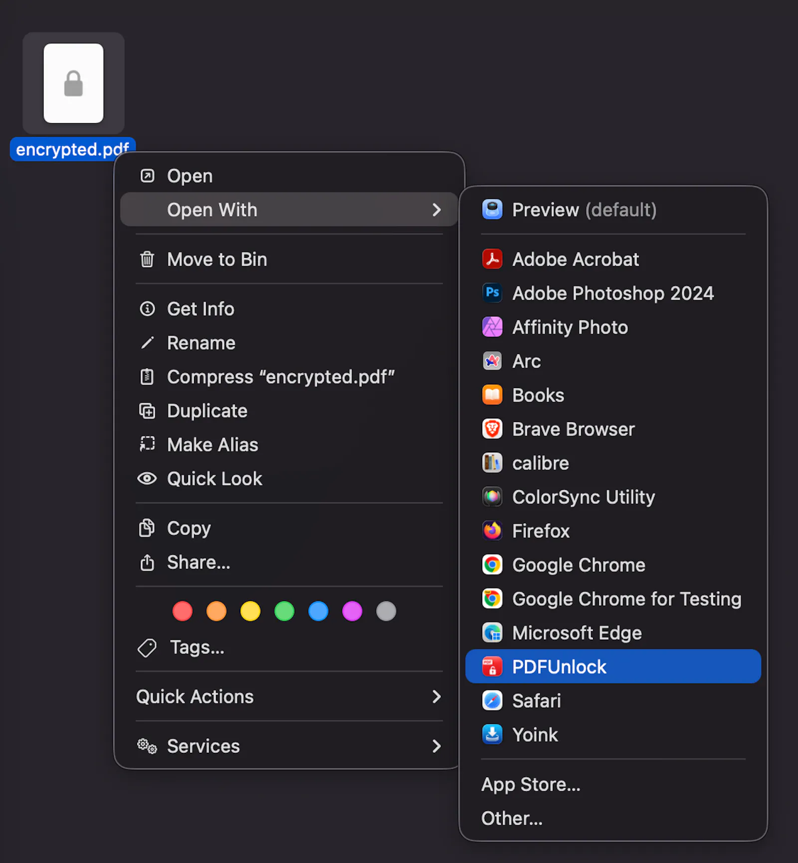Click the PDFUnlock app icon

tap(492, 666)
